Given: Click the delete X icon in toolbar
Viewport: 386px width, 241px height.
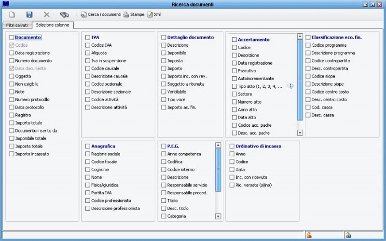Looking at the screenshot, I should click(x=46, y=14).
